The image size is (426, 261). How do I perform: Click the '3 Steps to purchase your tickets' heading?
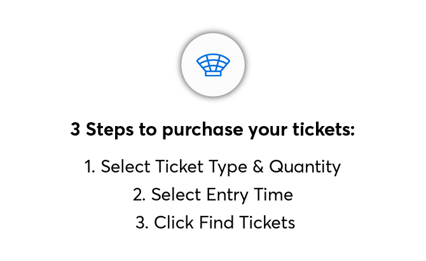212,130
